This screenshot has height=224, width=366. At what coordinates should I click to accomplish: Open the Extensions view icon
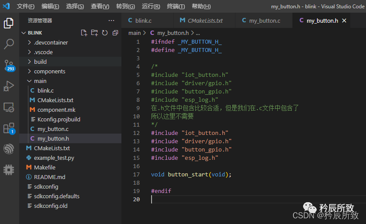[x=9, y=128]
